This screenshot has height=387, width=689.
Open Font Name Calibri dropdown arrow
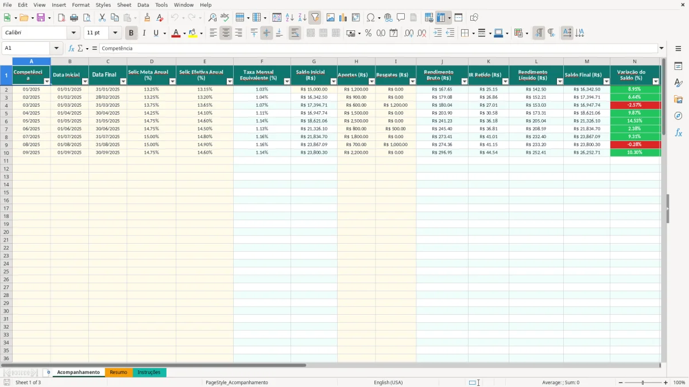click(73, 33)
